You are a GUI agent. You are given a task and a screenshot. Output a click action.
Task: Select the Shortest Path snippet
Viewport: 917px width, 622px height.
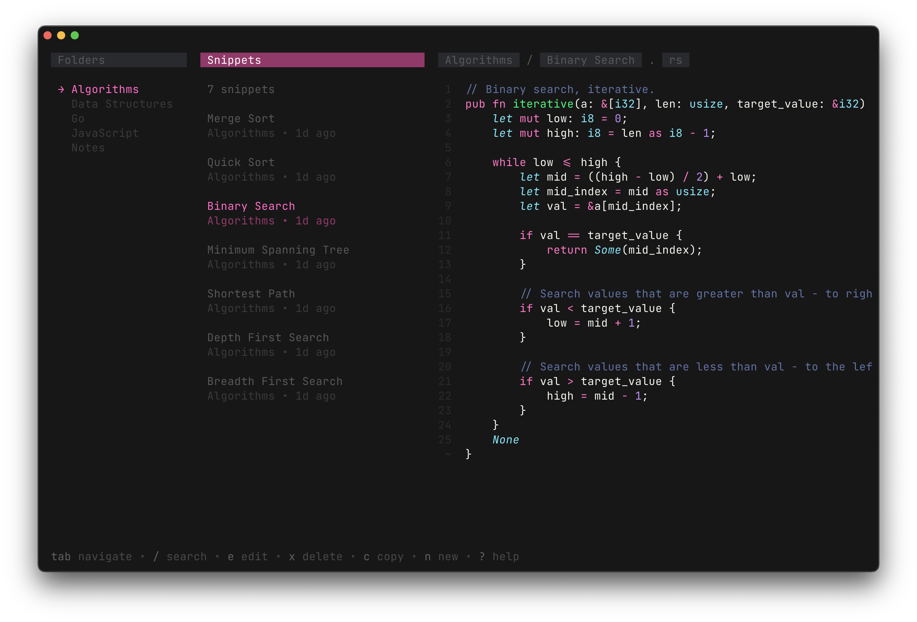[251, 294]
